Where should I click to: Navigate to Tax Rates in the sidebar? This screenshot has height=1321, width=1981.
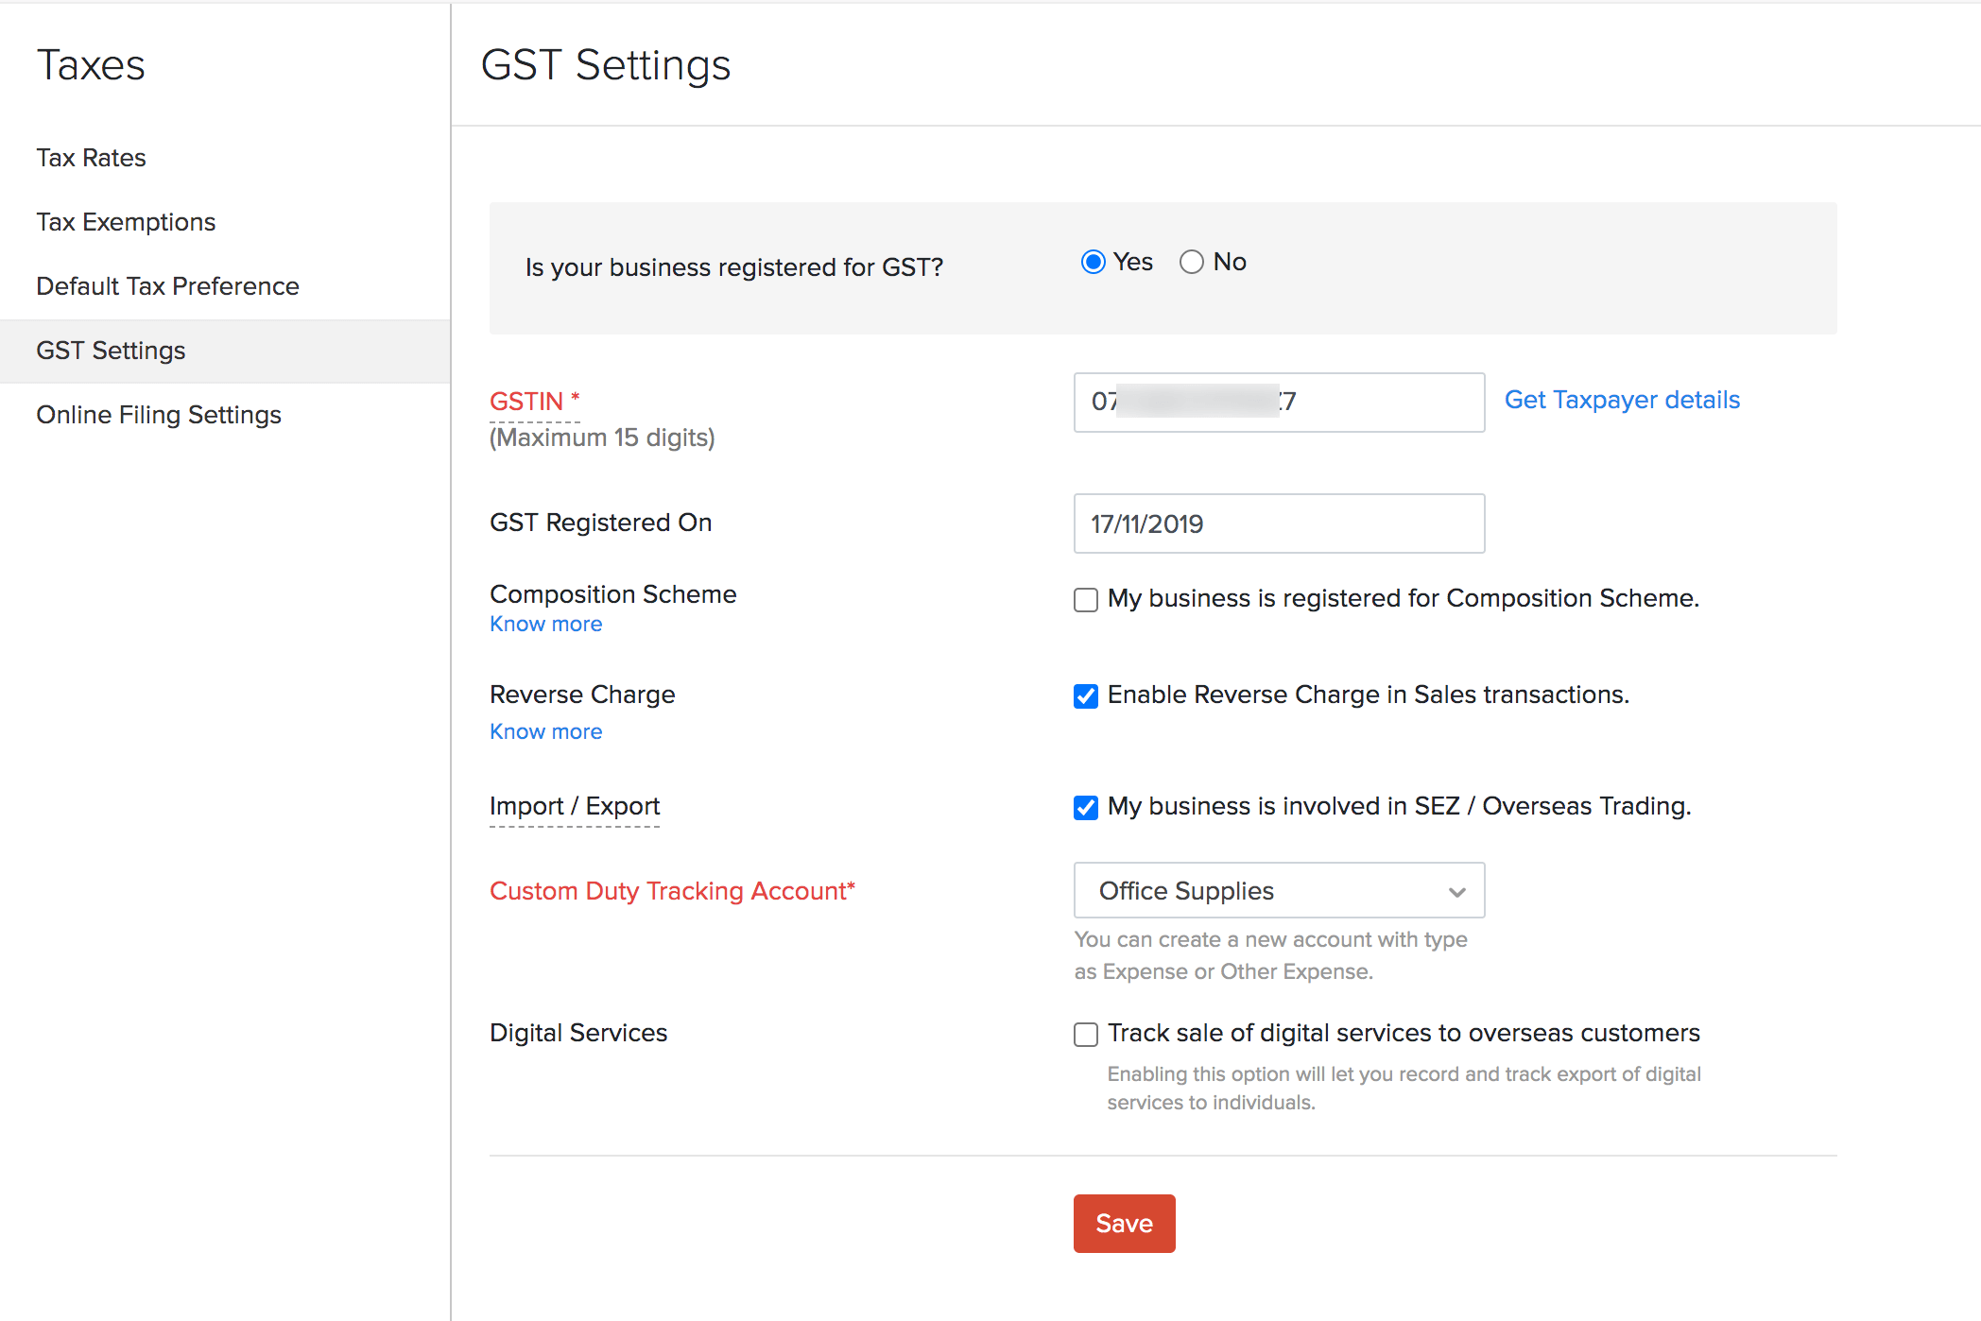[90, 158]
